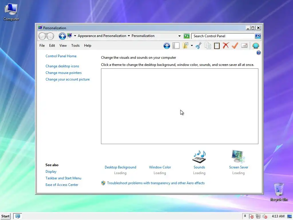This screenshot has height=220, width=293.
Task: Go to Control Panel Home
Action: pos(61,56)
